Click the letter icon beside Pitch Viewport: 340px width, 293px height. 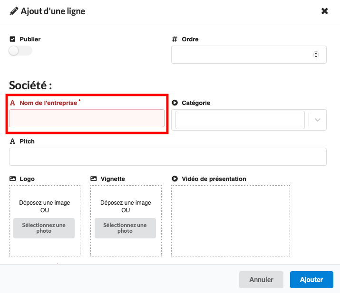13,142
